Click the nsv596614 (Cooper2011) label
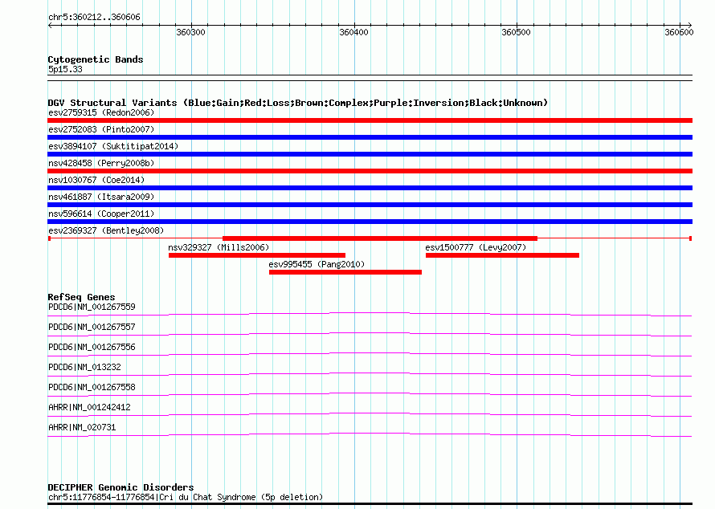715x509 pixels. 101,214
